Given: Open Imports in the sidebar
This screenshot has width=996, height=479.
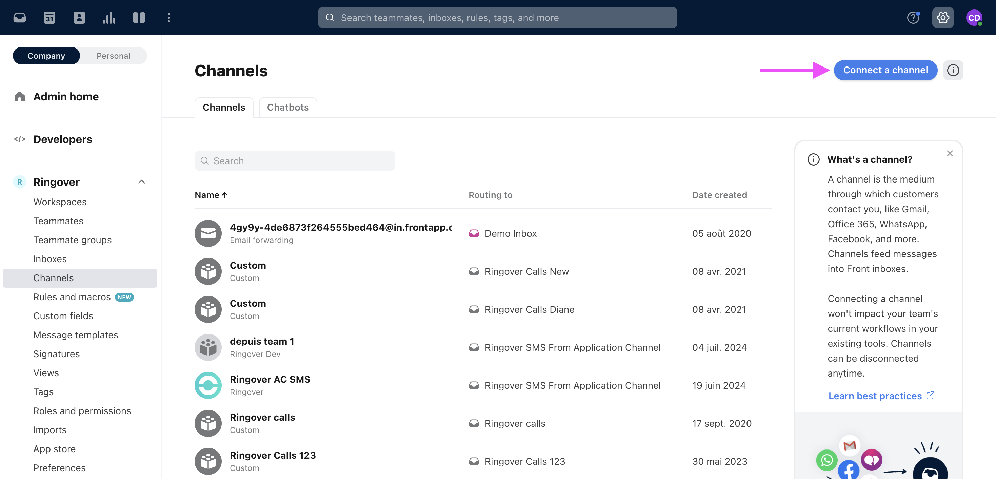Looking at the screenshot, I should [50, 429].
